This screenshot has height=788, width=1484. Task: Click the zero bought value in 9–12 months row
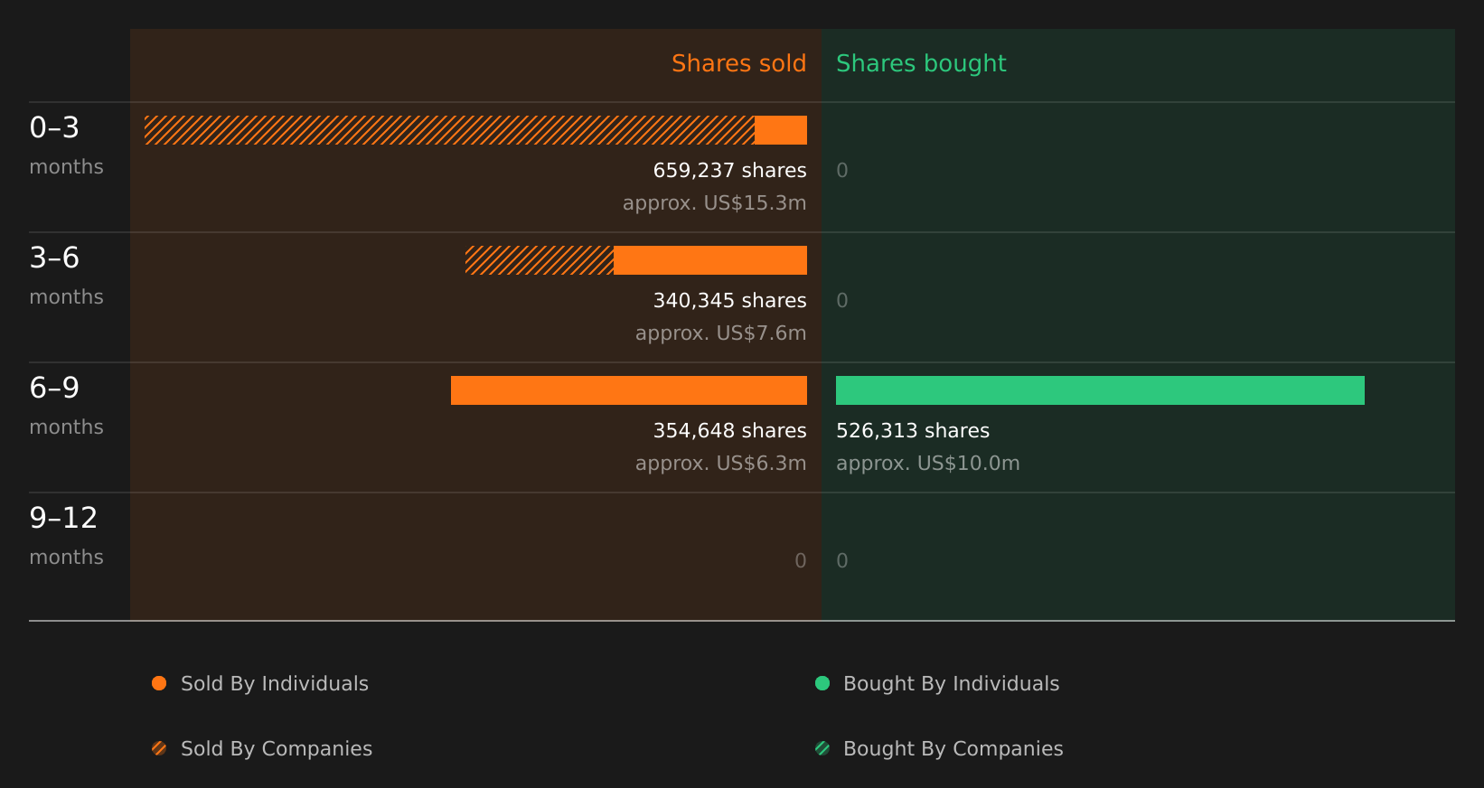point(842,560)
